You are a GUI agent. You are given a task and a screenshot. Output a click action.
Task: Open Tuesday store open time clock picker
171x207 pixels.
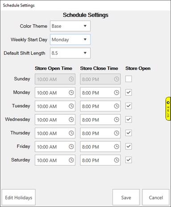tap(71, 106)
